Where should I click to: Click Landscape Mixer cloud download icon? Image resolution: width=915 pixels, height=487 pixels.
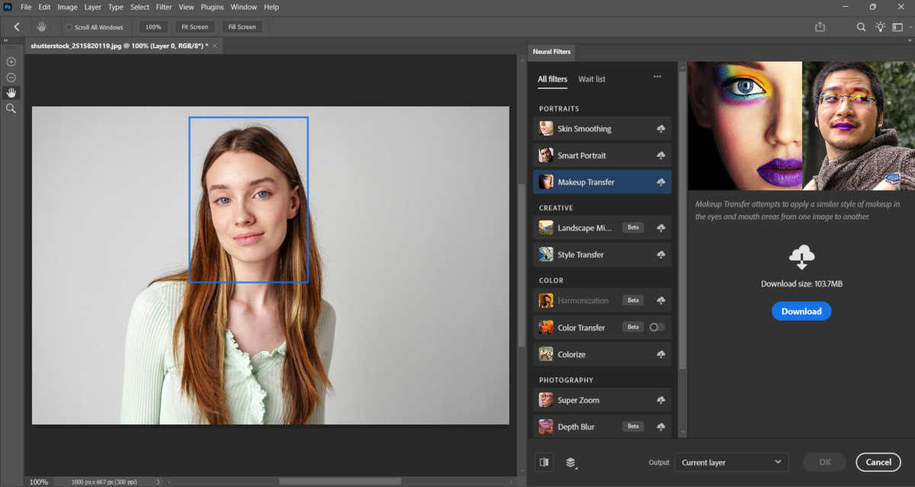[x=661, y=228]
